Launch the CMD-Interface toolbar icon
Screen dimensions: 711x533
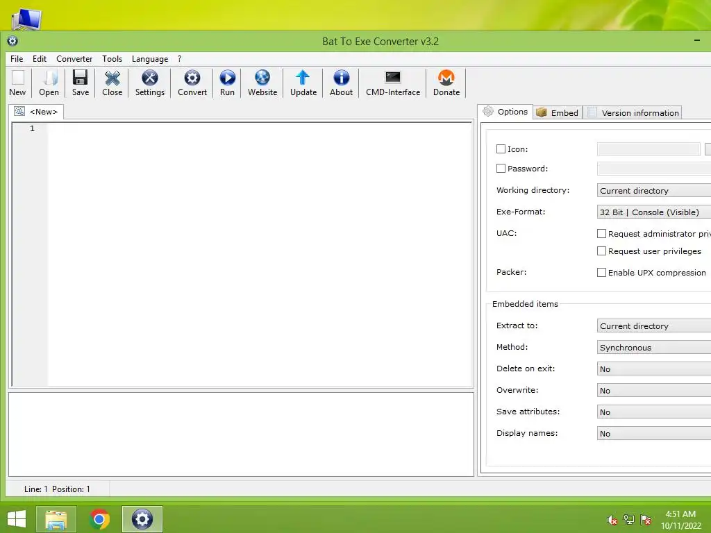point(393,83)
